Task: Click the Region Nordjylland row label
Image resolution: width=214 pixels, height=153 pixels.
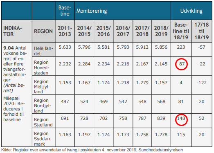Action: coord(43,104)
